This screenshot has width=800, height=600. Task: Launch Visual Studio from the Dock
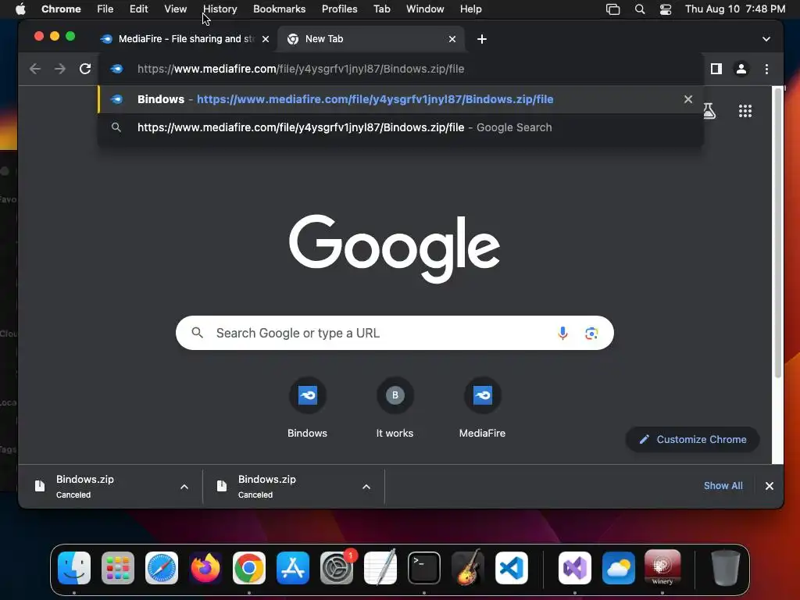(575, 568)
